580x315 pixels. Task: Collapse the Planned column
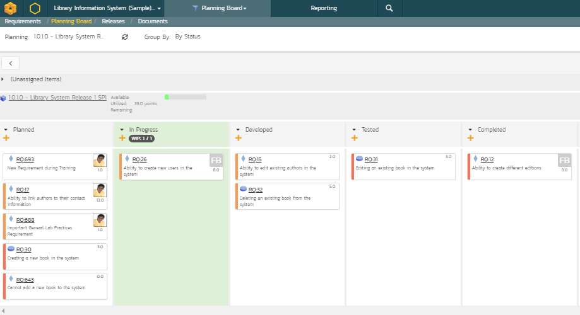tap(6, 130)
